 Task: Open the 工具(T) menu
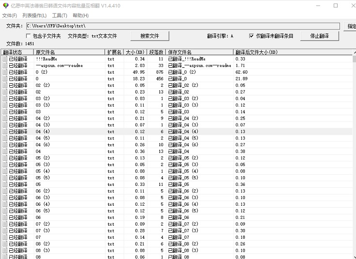(60, 15)
